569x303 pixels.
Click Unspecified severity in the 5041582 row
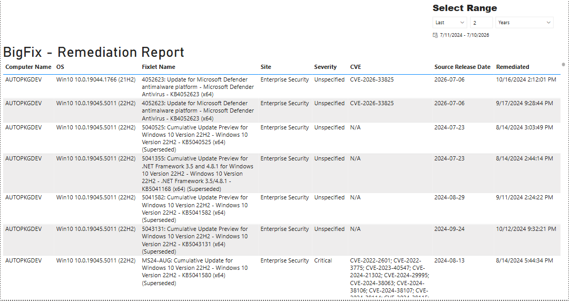[329, 198]
